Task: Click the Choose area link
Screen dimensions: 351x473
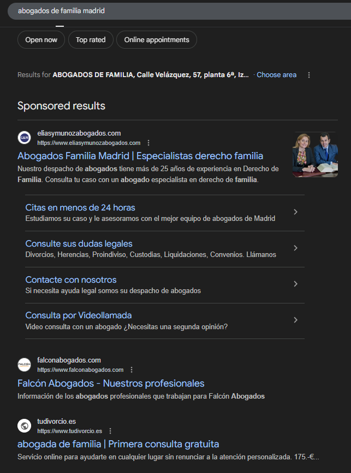Action: [x=276, y=75]
